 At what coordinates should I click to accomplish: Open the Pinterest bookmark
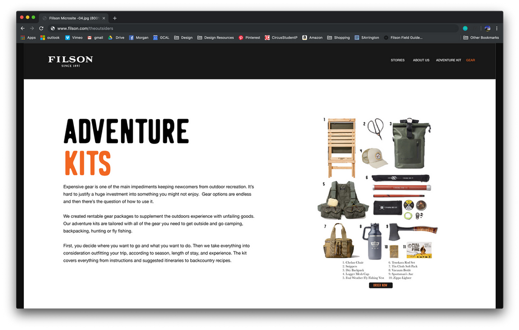[x=250, y=38]
